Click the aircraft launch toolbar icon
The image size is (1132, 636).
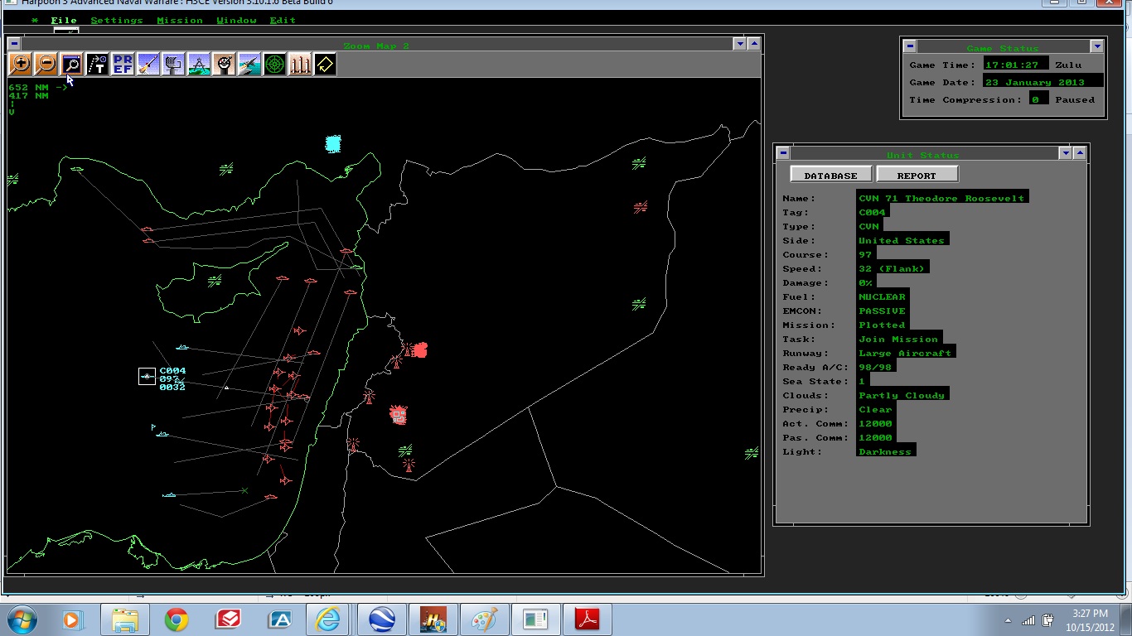[249, 65]
